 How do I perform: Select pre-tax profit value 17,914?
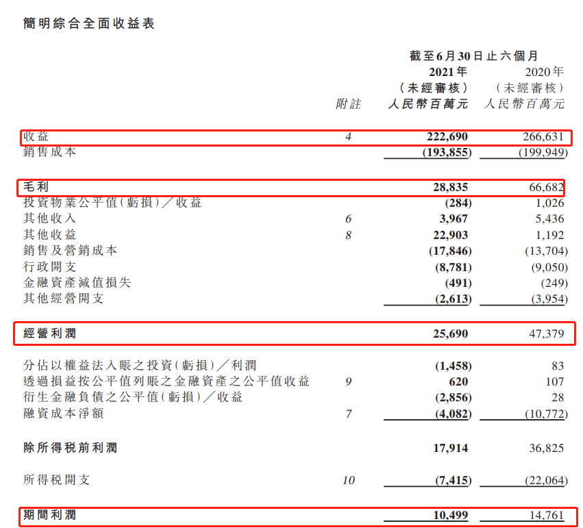point(450,448)
